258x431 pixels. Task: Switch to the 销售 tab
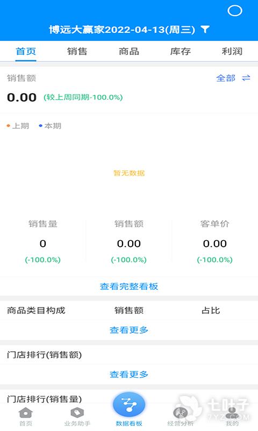(77, 51)
